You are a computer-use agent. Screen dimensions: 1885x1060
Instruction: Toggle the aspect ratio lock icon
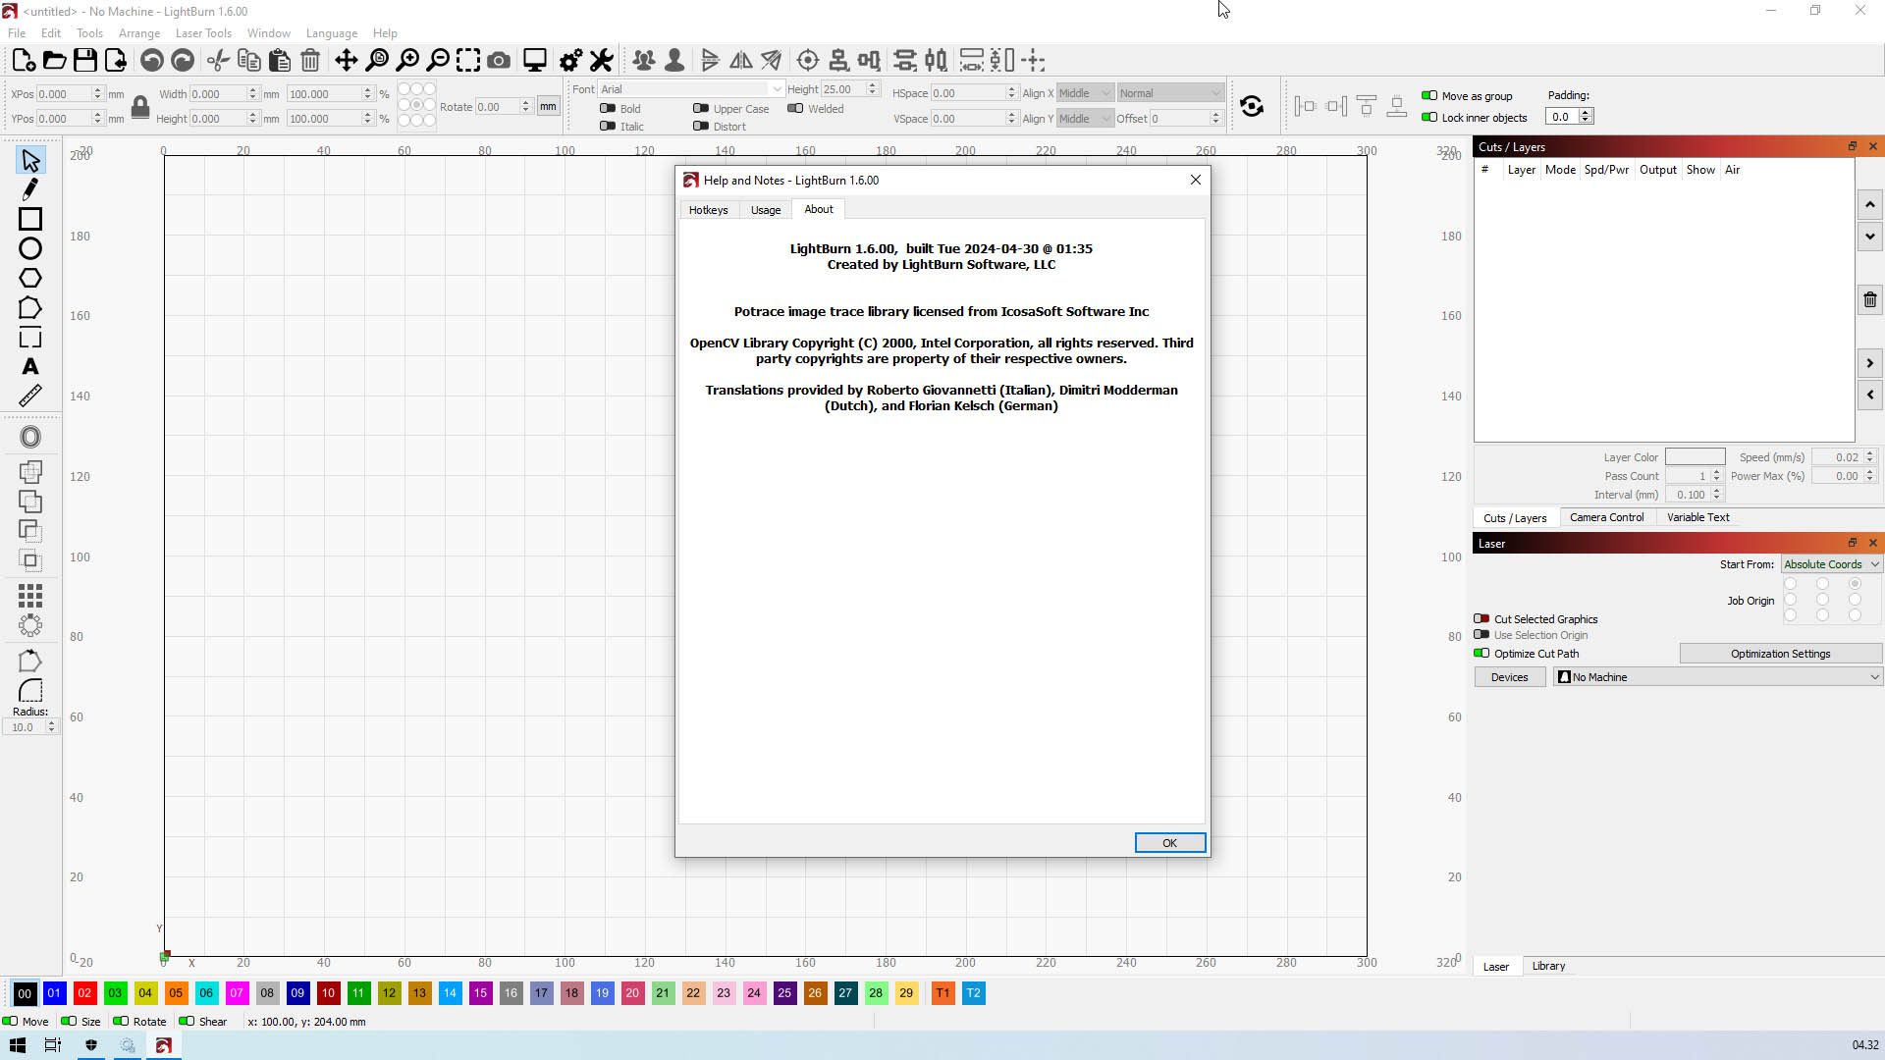click(x=140, y=106)
